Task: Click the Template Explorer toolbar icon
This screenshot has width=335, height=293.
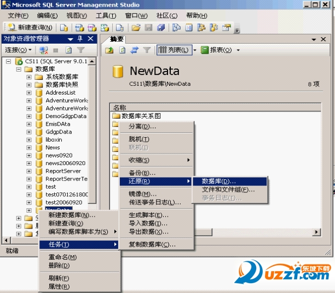Action: 214,27
